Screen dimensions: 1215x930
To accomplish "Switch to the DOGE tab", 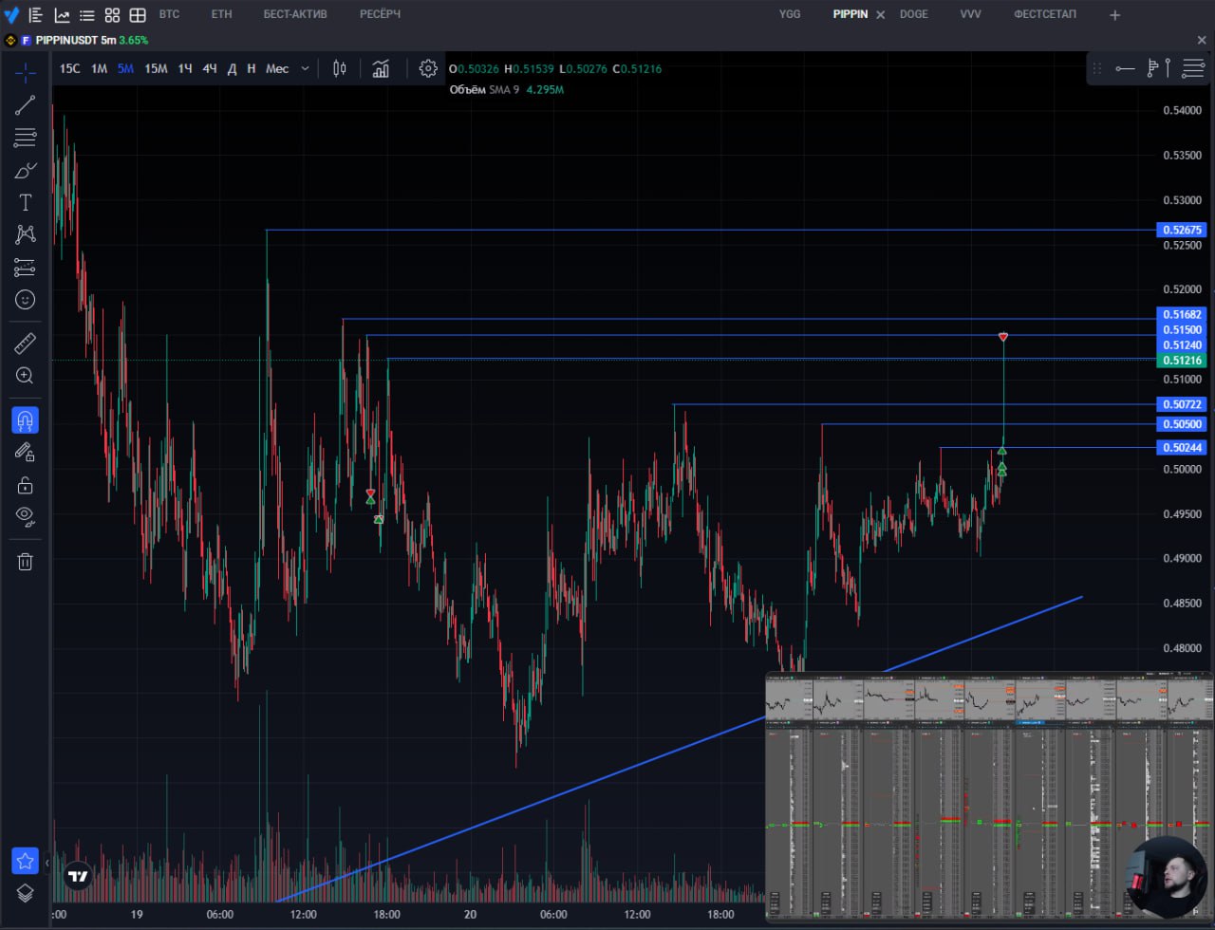I will 914,14.
